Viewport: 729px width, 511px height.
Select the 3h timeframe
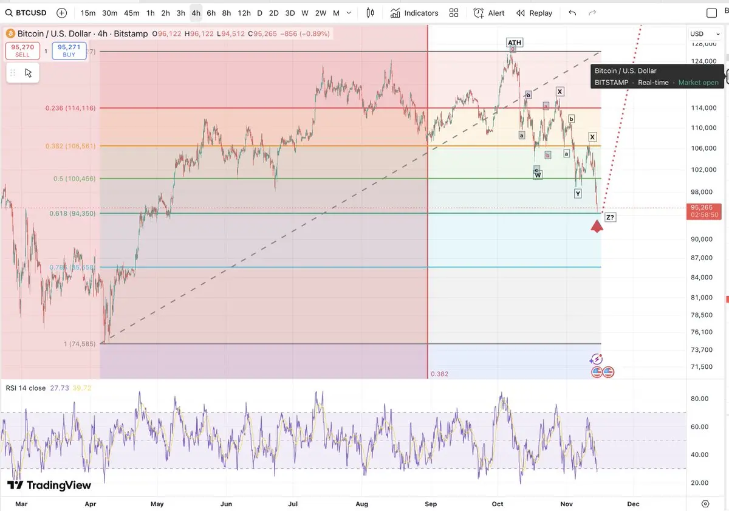[181, 13]
